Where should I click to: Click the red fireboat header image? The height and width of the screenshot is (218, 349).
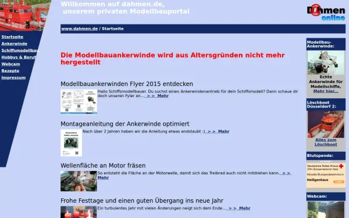(x=23, y=15)
